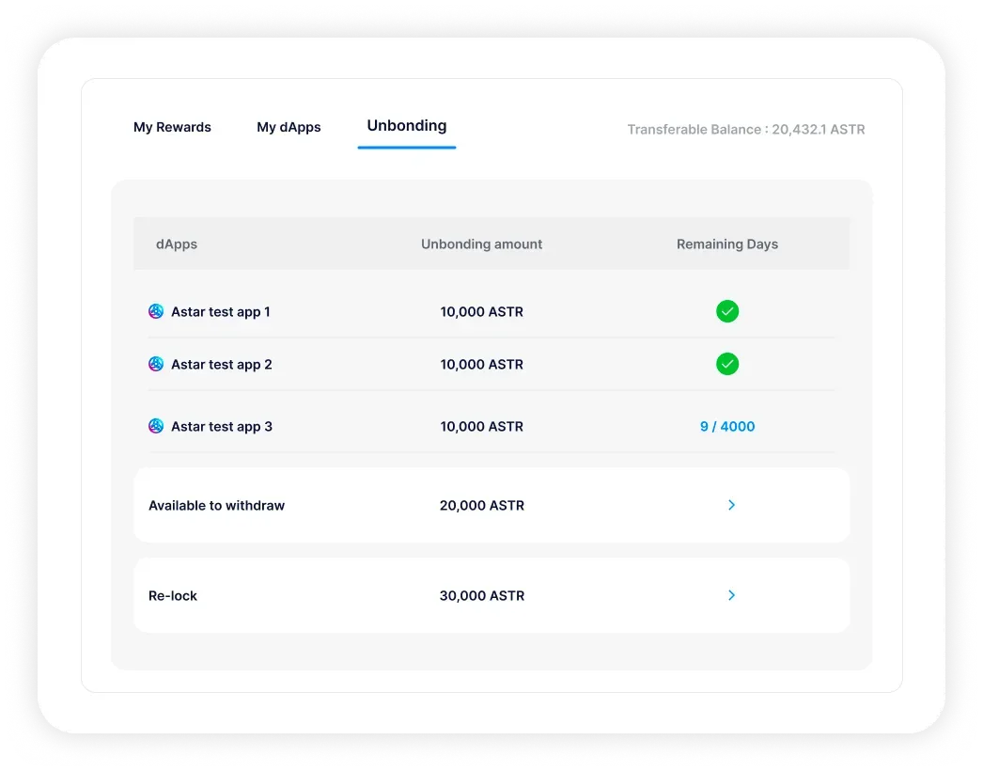Select the Astar test app 1 name
This screenshot has height=771, width=983.
[x=221, y=312]
